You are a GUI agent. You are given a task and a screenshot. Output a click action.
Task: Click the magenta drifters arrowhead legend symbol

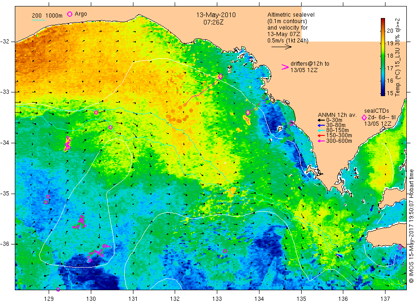[x=285, y=67]
